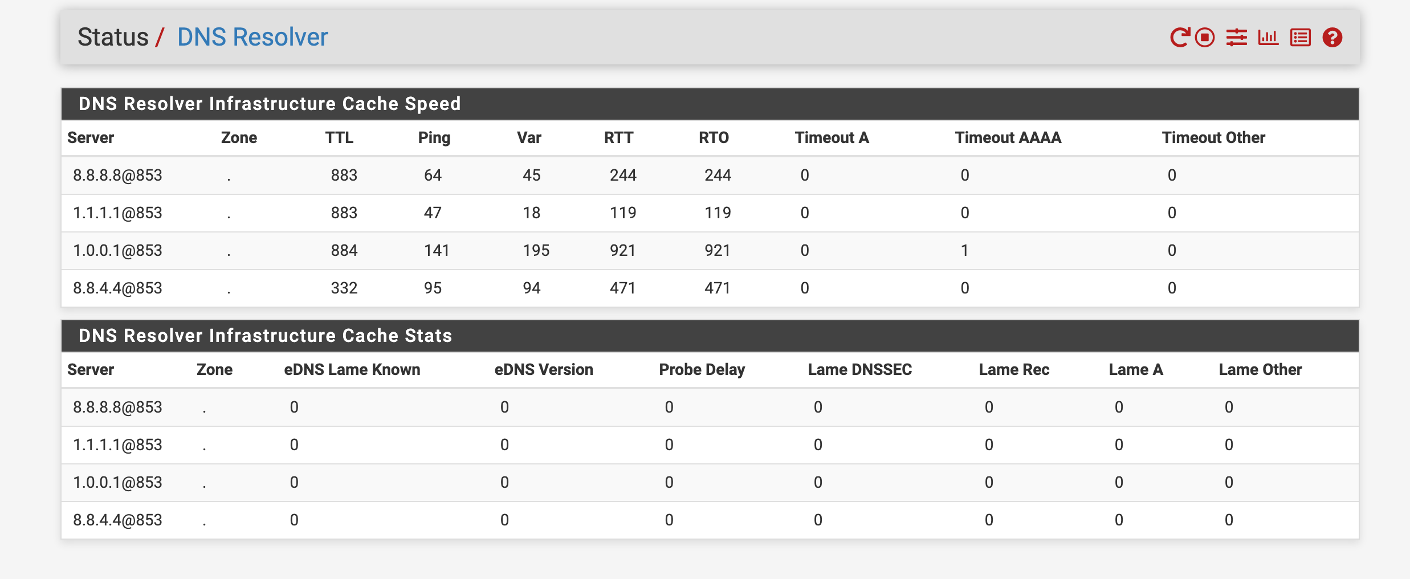Click the restart service icon
1410x579 pixels.
[x=1179, y=38]
